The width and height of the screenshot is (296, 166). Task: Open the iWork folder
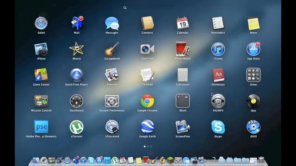(183, 101)
